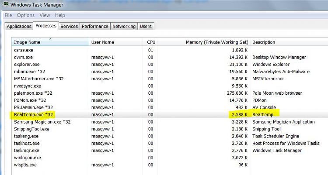
Task: Select the PSUAMain.exe *32 process
Action: 34,107
